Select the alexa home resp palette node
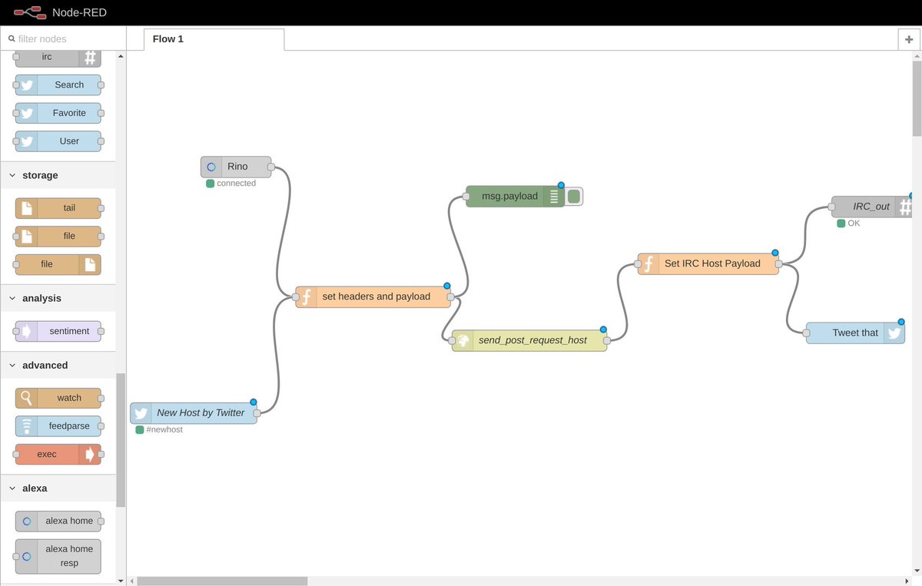922x586 pixels. click(58, 556)
